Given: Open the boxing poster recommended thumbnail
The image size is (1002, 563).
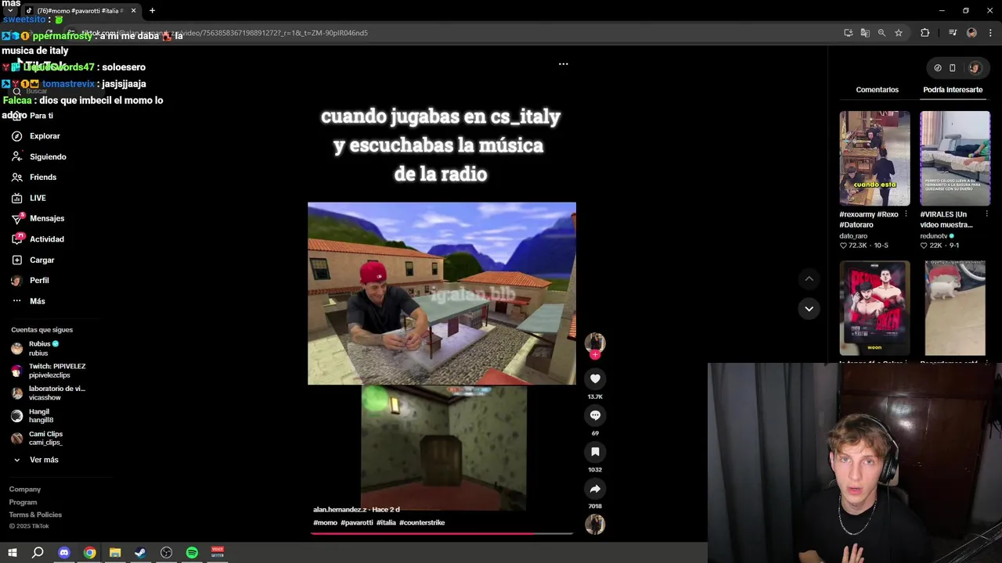Looking at the screenshot, I should [x=874, y=308].
